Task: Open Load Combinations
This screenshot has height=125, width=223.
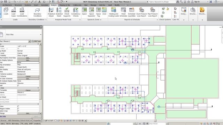Action: (22, 12)
